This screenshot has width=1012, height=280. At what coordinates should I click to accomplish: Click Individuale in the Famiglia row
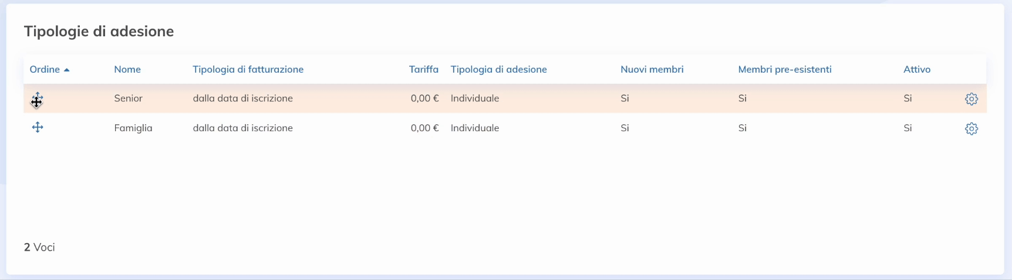tap(475, 128)
